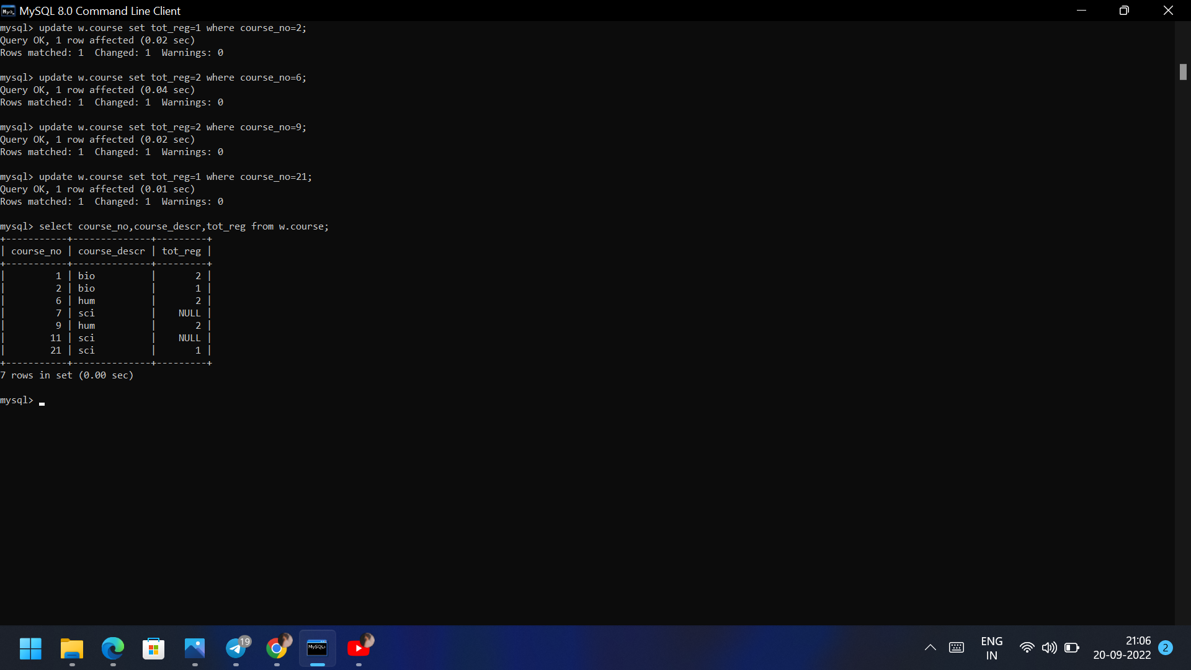The image size is (1191, 670).
Task: Open the Photos app on the taskbar
Action: (x=195, y=648)
